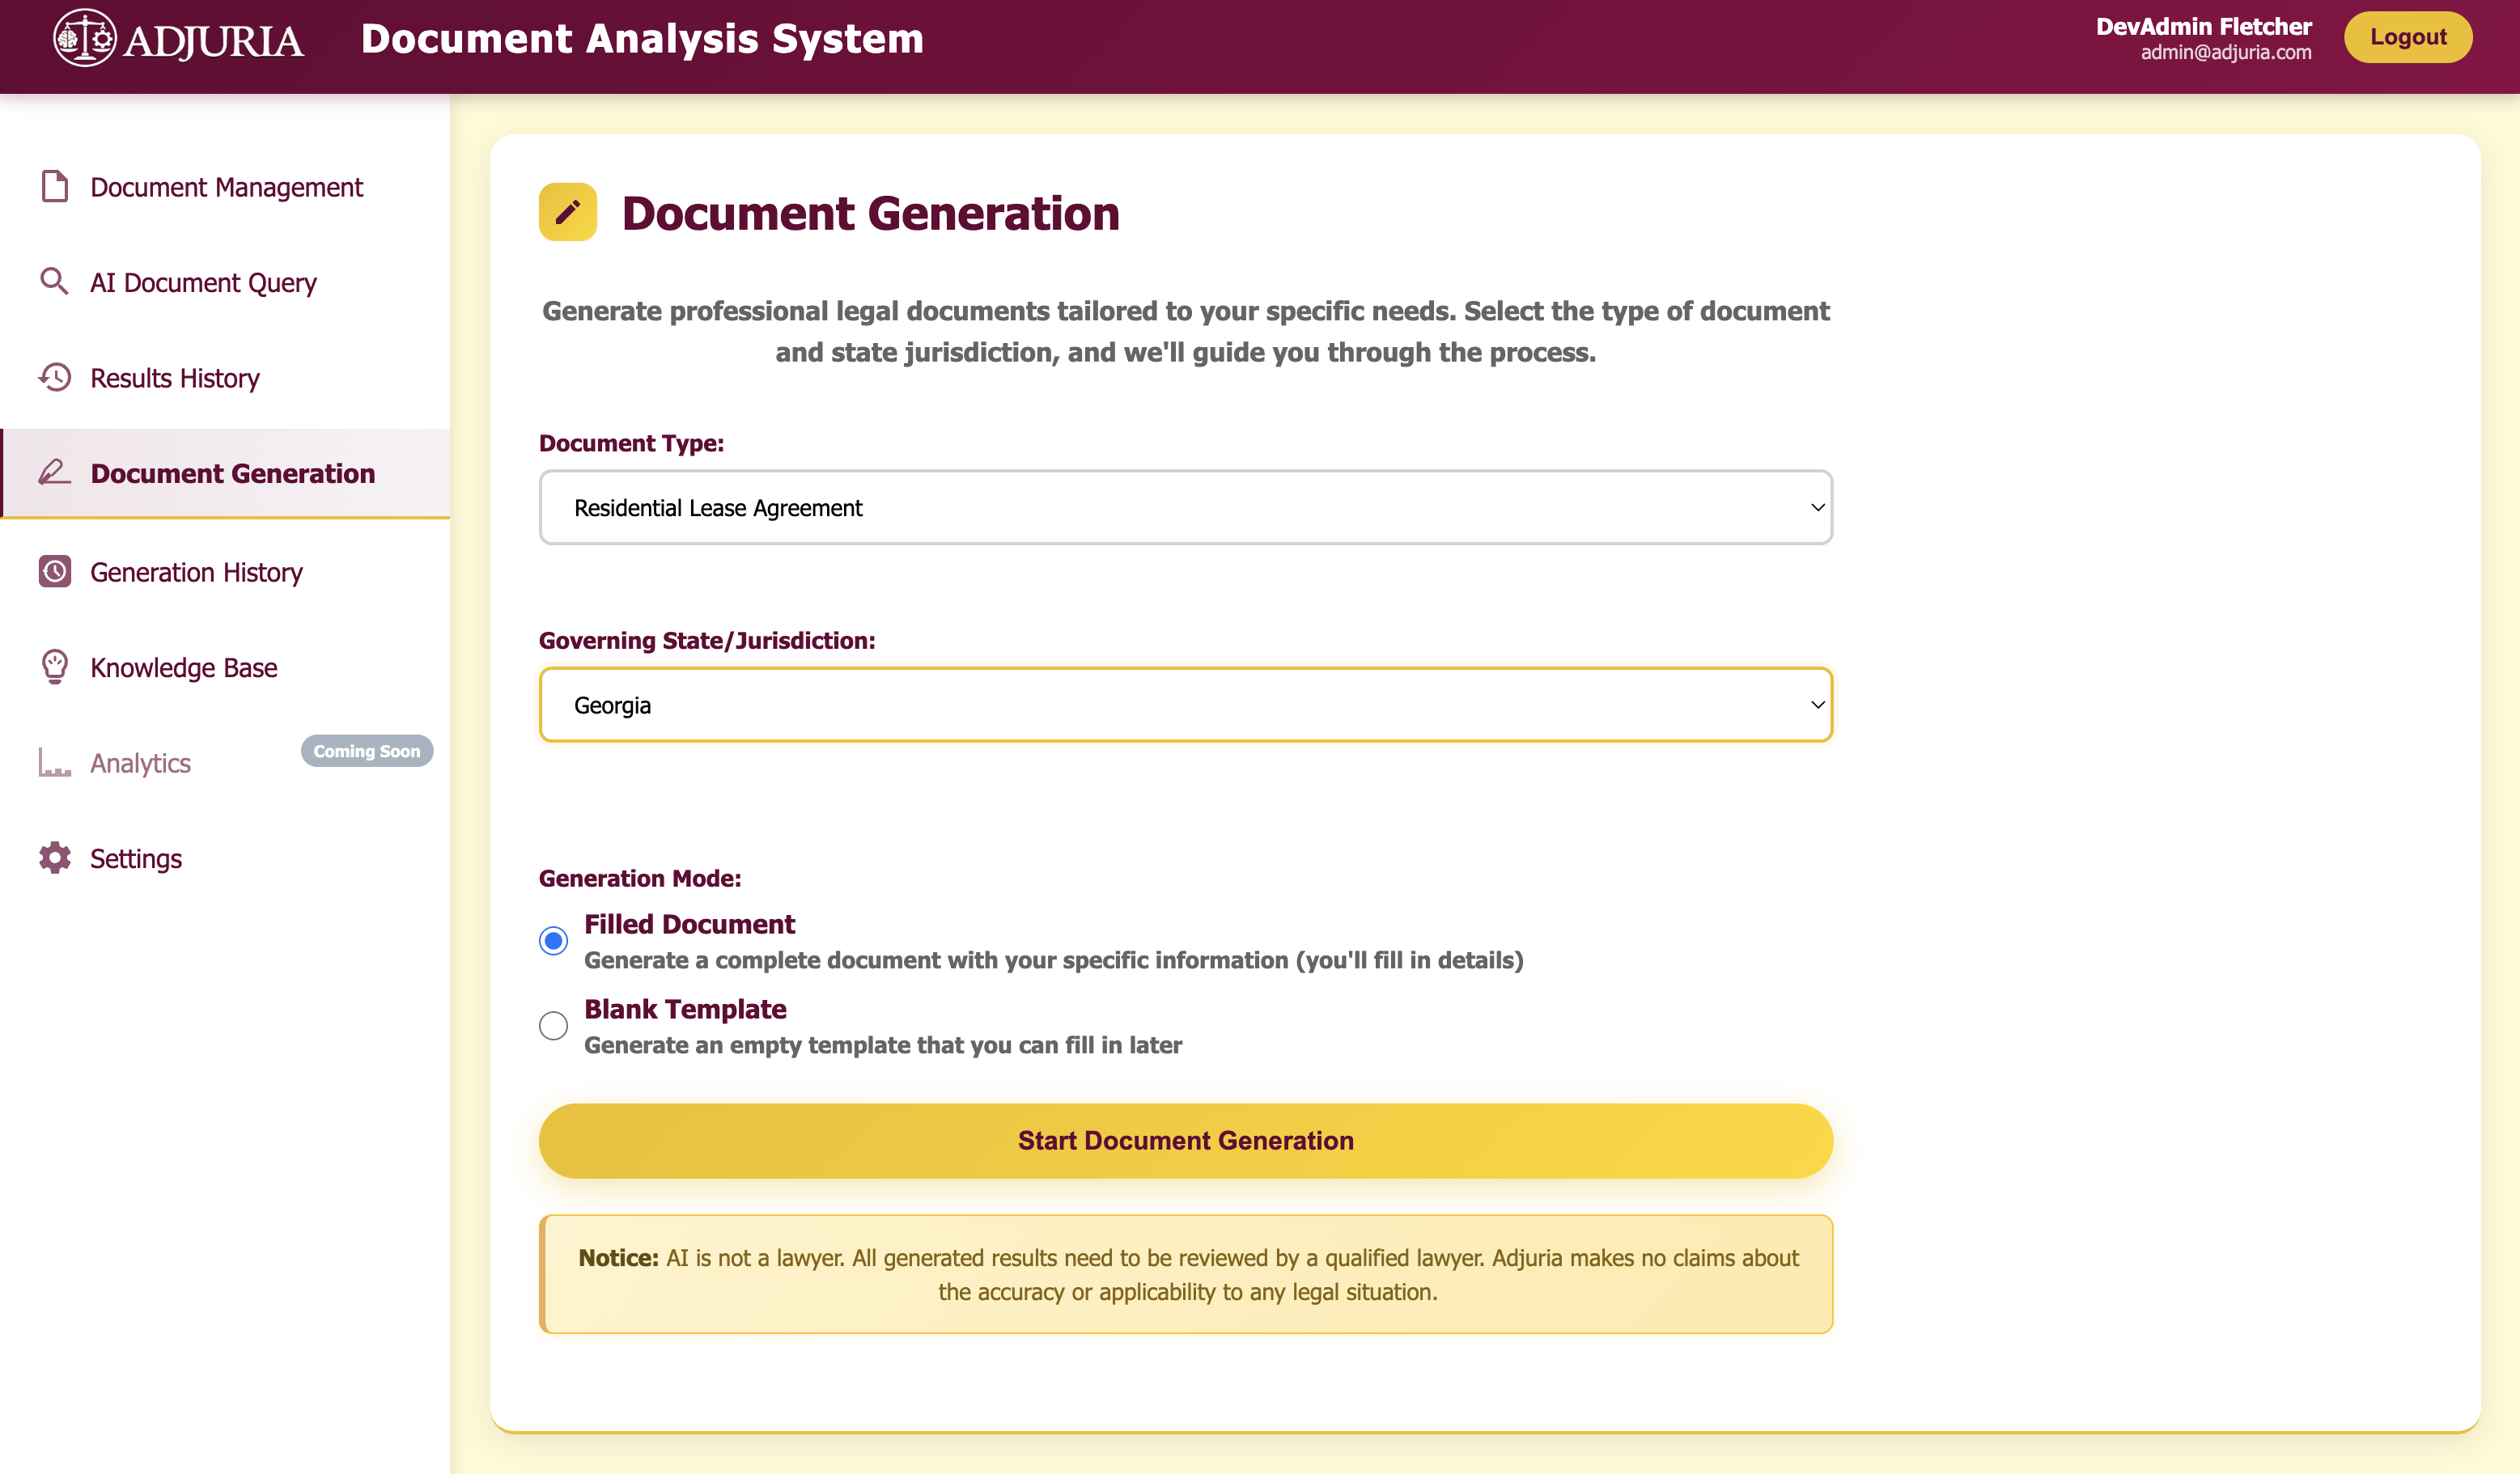The image size is (2520, 1474).
Task: Click the DevAdmin Fletcher user name
Action: coord(2204,26)
